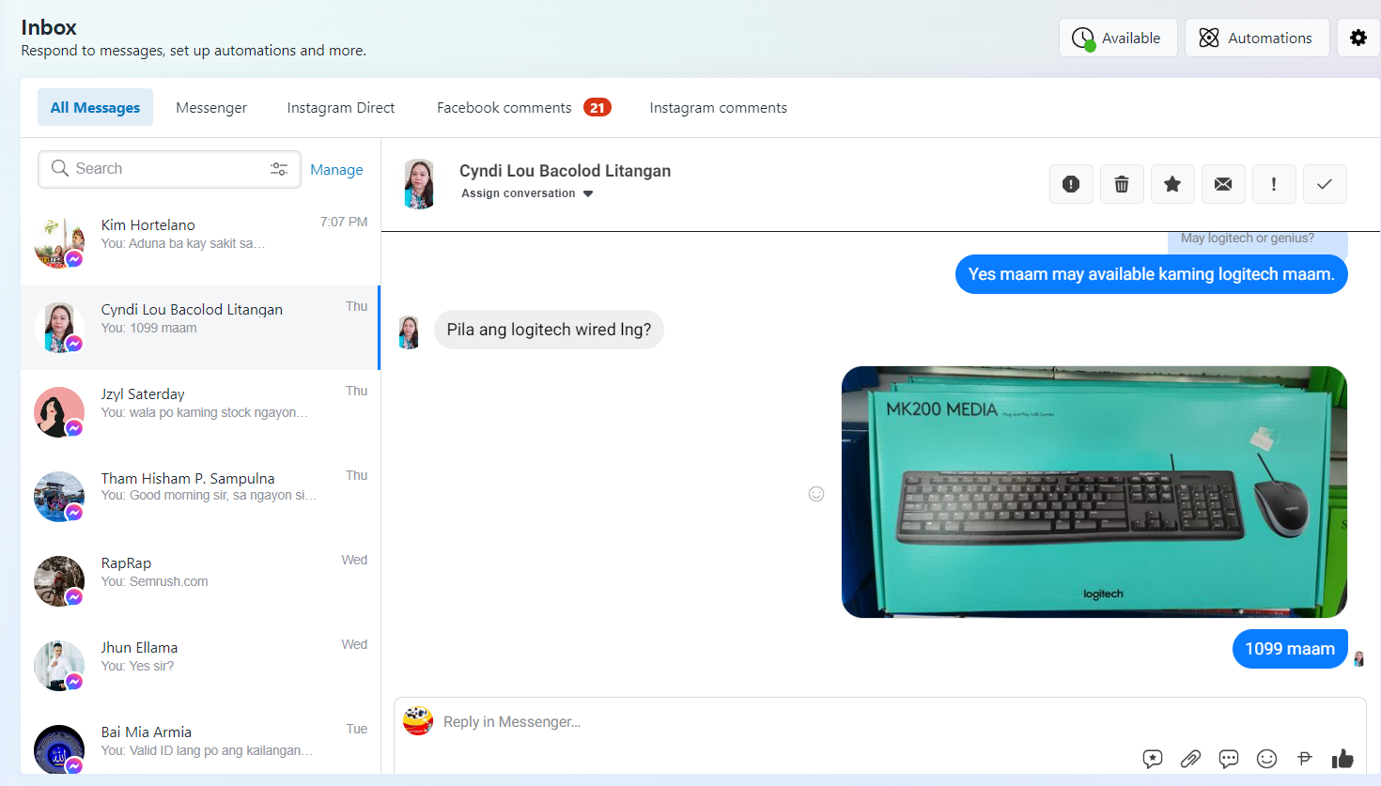Open the RapRap conversation
The height and width of the screenshot is (786, 1381).
click(200, 581)
